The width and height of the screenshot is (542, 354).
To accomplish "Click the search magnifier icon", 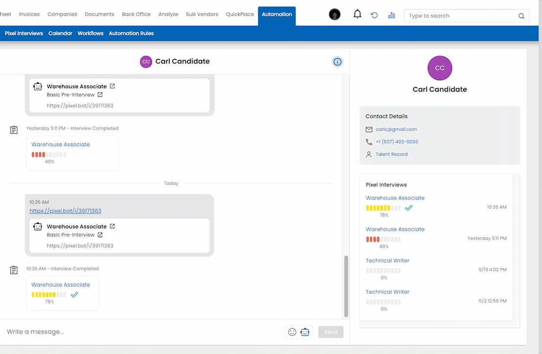I will point(521,16).
